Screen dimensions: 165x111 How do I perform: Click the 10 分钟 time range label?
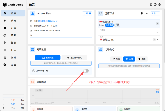point(39,90)
